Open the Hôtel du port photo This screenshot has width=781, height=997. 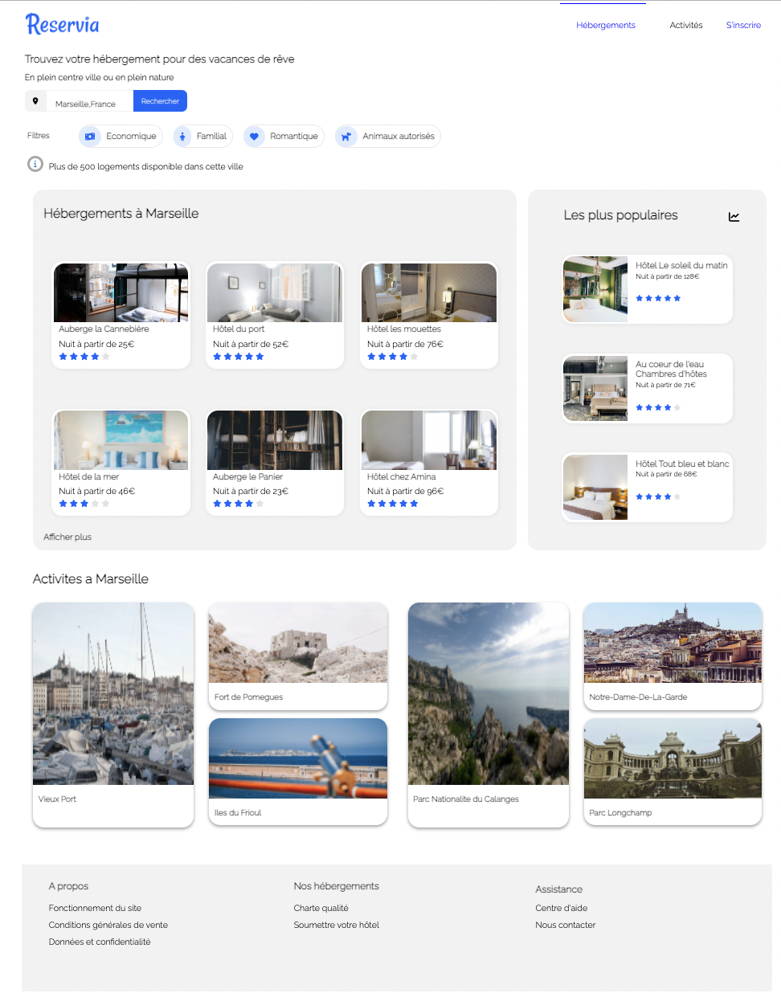tap(275, 293)
